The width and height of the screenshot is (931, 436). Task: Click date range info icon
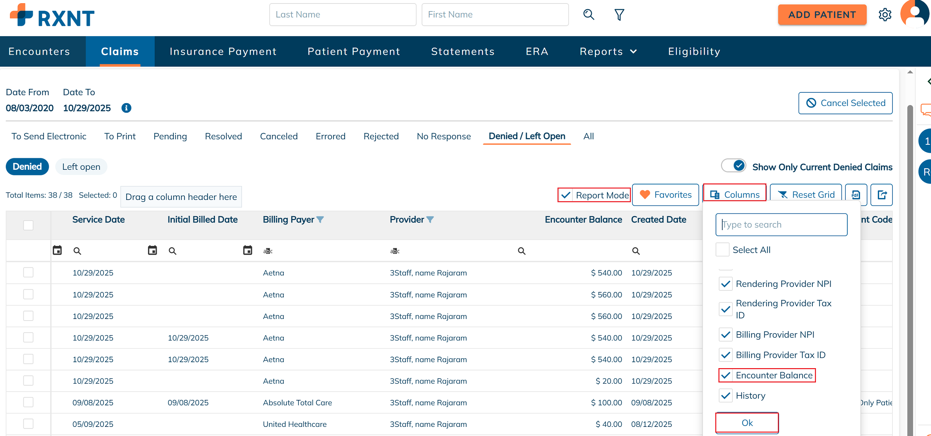[x=126, y=108]
